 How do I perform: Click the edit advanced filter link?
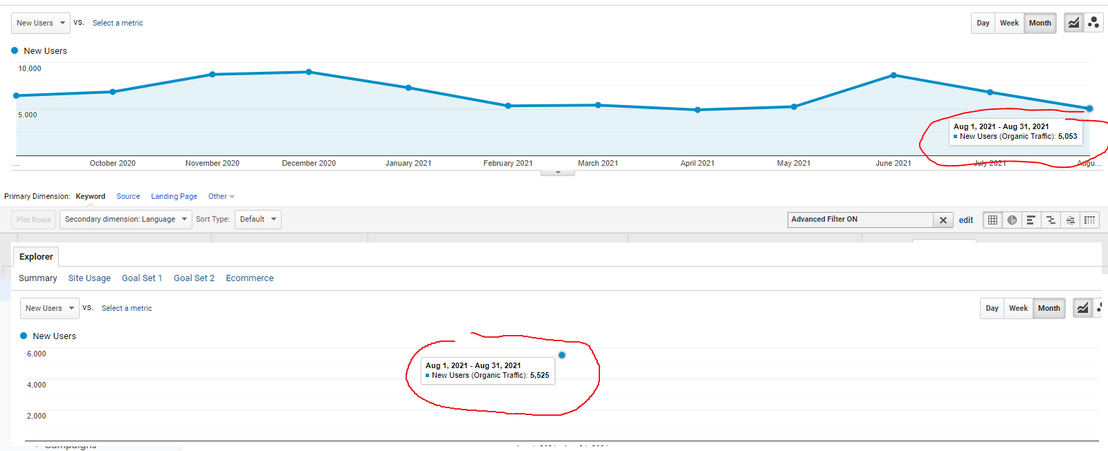click(966, 220)
